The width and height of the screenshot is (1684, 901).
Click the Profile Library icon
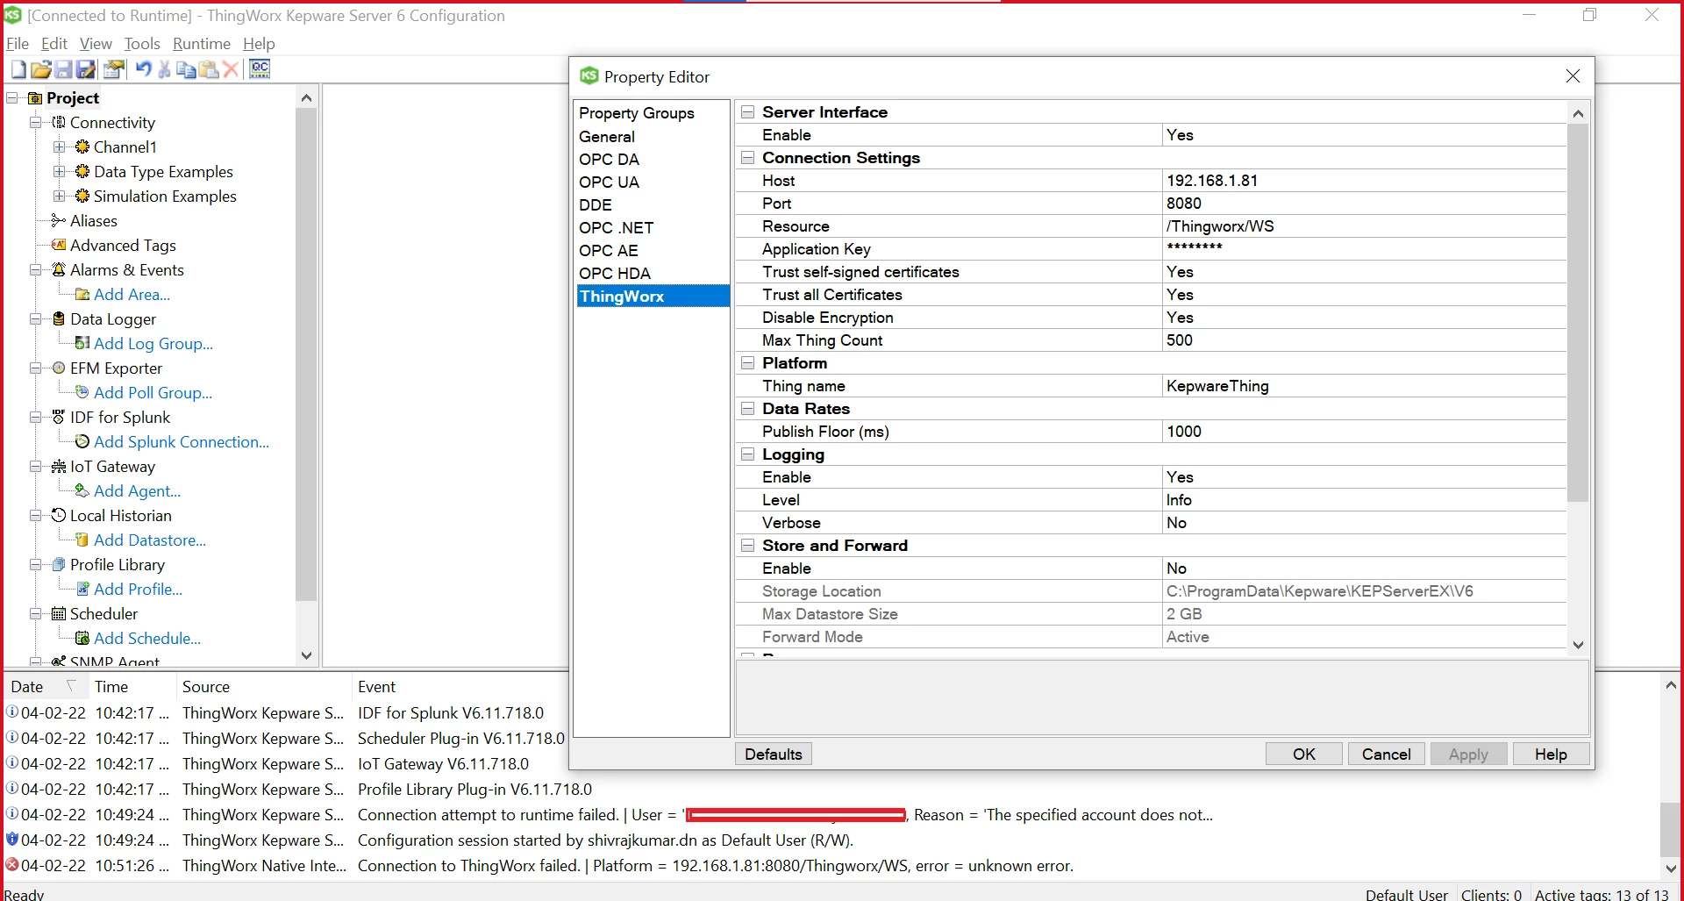[59, 564]
